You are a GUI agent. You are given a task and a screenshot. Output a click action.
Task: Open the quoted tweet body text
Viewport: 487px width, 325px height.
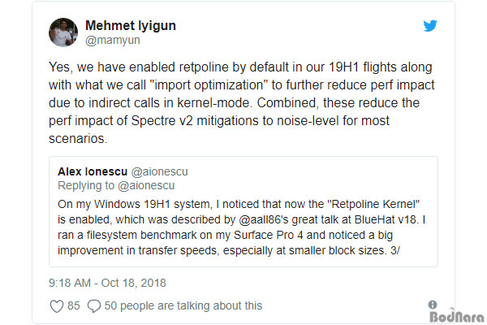point(241,227)
